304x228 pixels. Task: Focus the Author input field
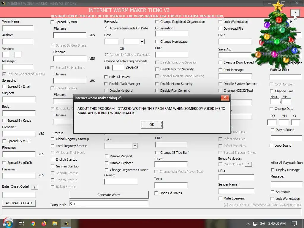(18, 42)
